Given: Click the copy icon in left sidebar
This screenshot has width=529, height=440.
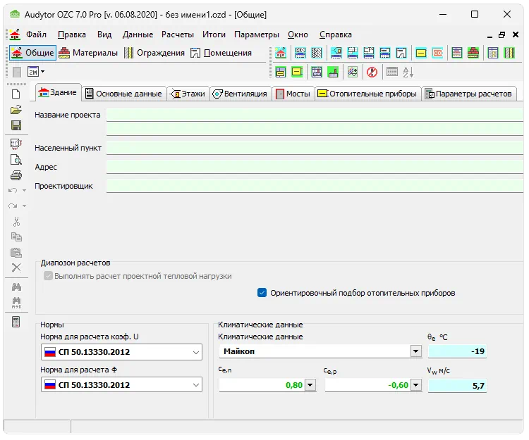Looking at the screenshot, I should [x=16, y=237].
